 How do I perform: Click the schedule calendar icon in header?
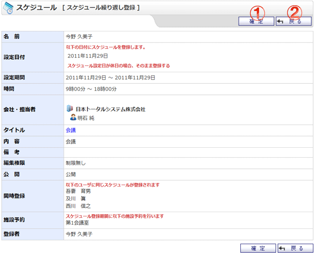pyautogui.click(x=8, y=8)
